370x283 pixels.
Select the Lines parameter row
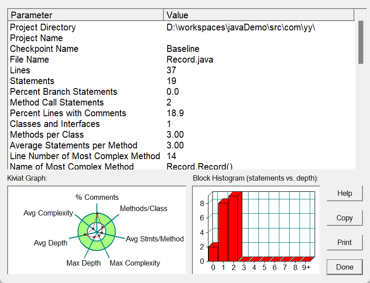click(x=182, y=70)
